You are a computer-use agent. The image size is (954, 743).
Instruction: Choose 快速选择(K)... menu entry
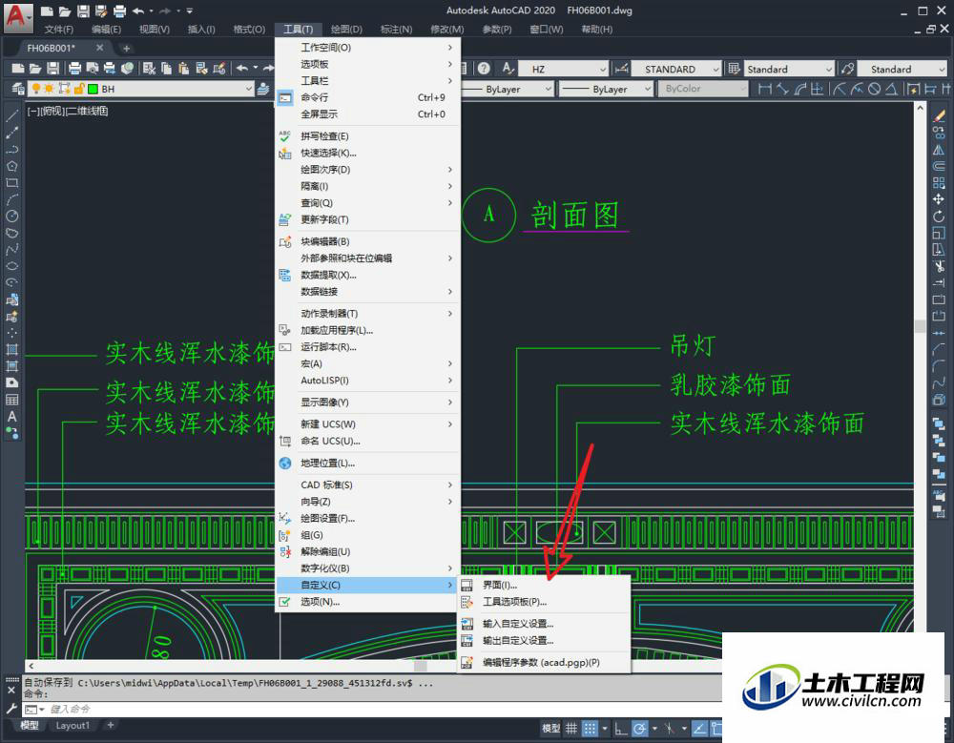pyautogui.click(x=367, y=153)
